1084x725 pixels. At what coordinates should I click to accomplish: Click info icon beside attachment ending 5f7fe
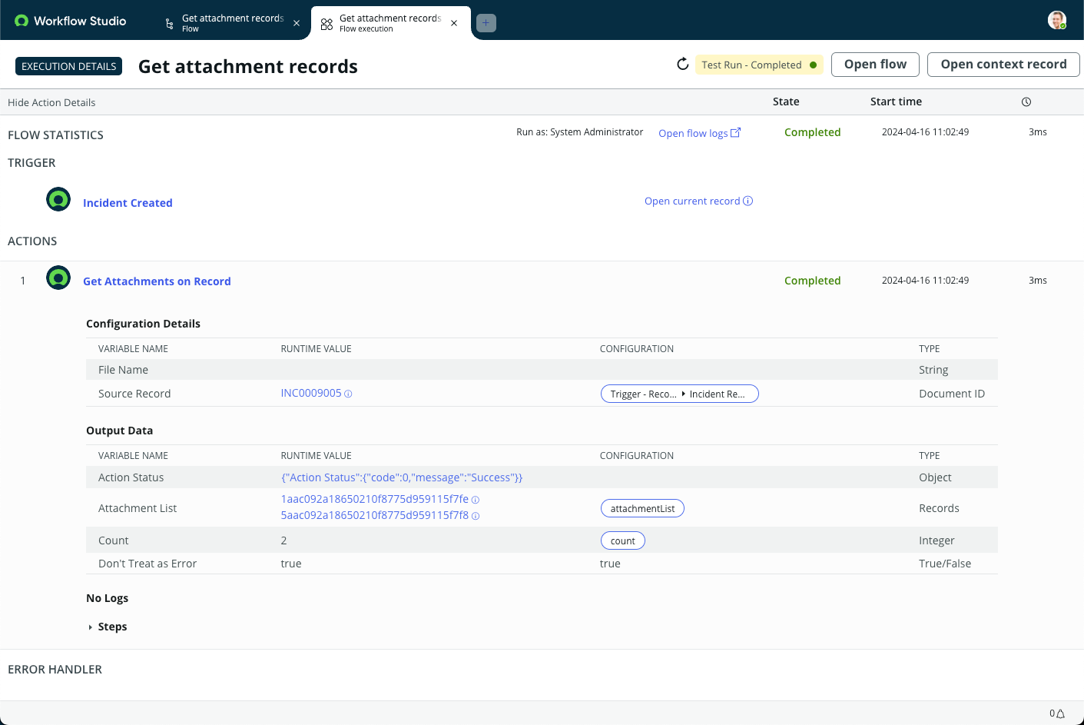coord(475,500)
